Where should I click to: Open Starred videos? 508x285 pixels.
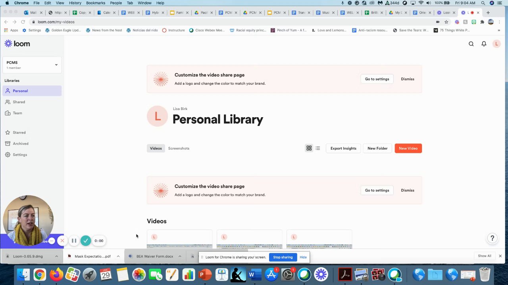coord(32,132)
